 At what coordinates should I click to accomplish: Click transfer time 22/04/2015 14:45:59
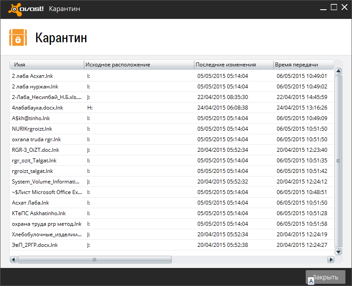point(302,97)
